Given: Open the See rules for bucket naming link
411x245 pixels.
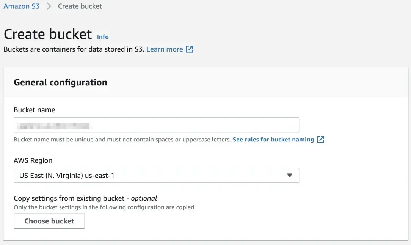Looking at the screenshot, I should point(273,139).
